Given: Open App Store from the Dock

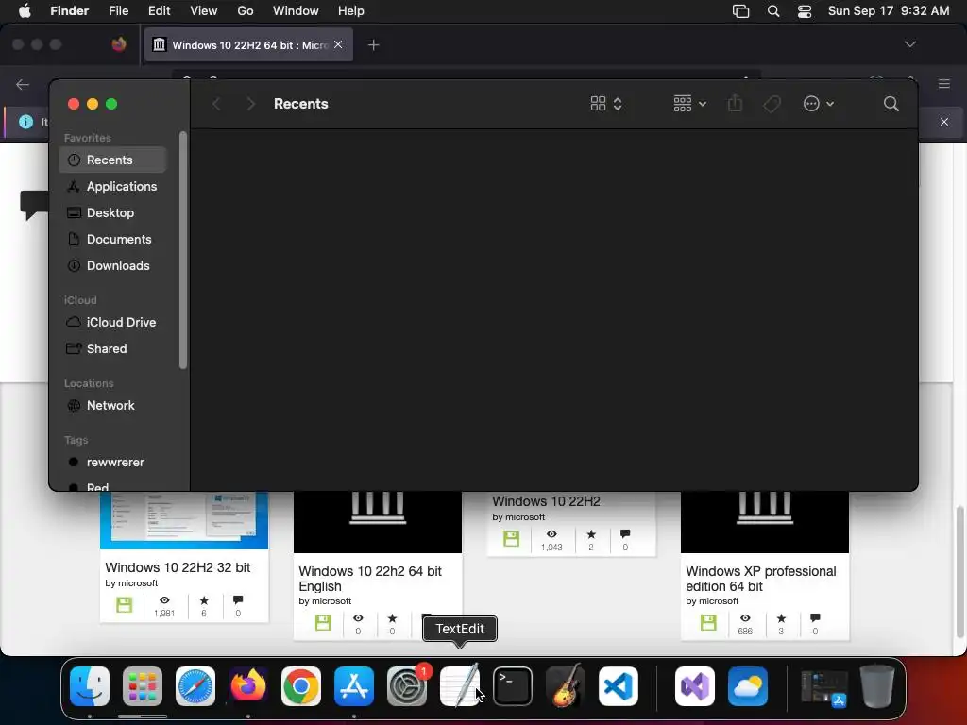Looking at the screenshot, I should click(354, 686).
